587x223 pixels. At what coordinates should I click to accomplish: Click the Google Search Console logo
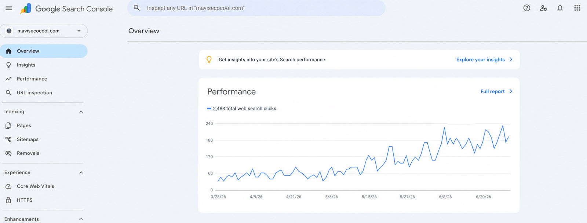pyautogui.click(x=66, y=8)
